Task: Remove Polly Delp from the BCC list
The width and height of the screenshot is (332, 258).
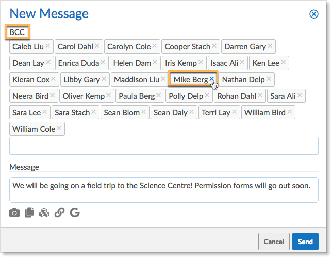Action: (x=207, y=95)
